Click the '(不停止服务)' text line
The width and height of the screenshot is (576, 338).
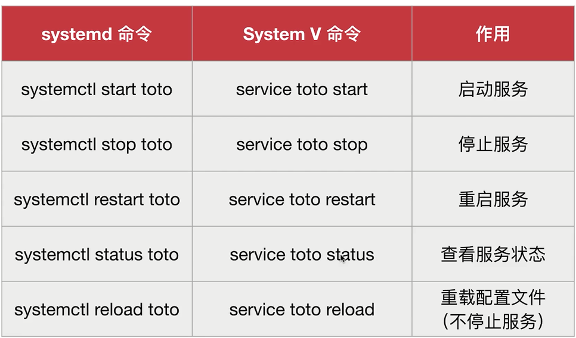493,321
